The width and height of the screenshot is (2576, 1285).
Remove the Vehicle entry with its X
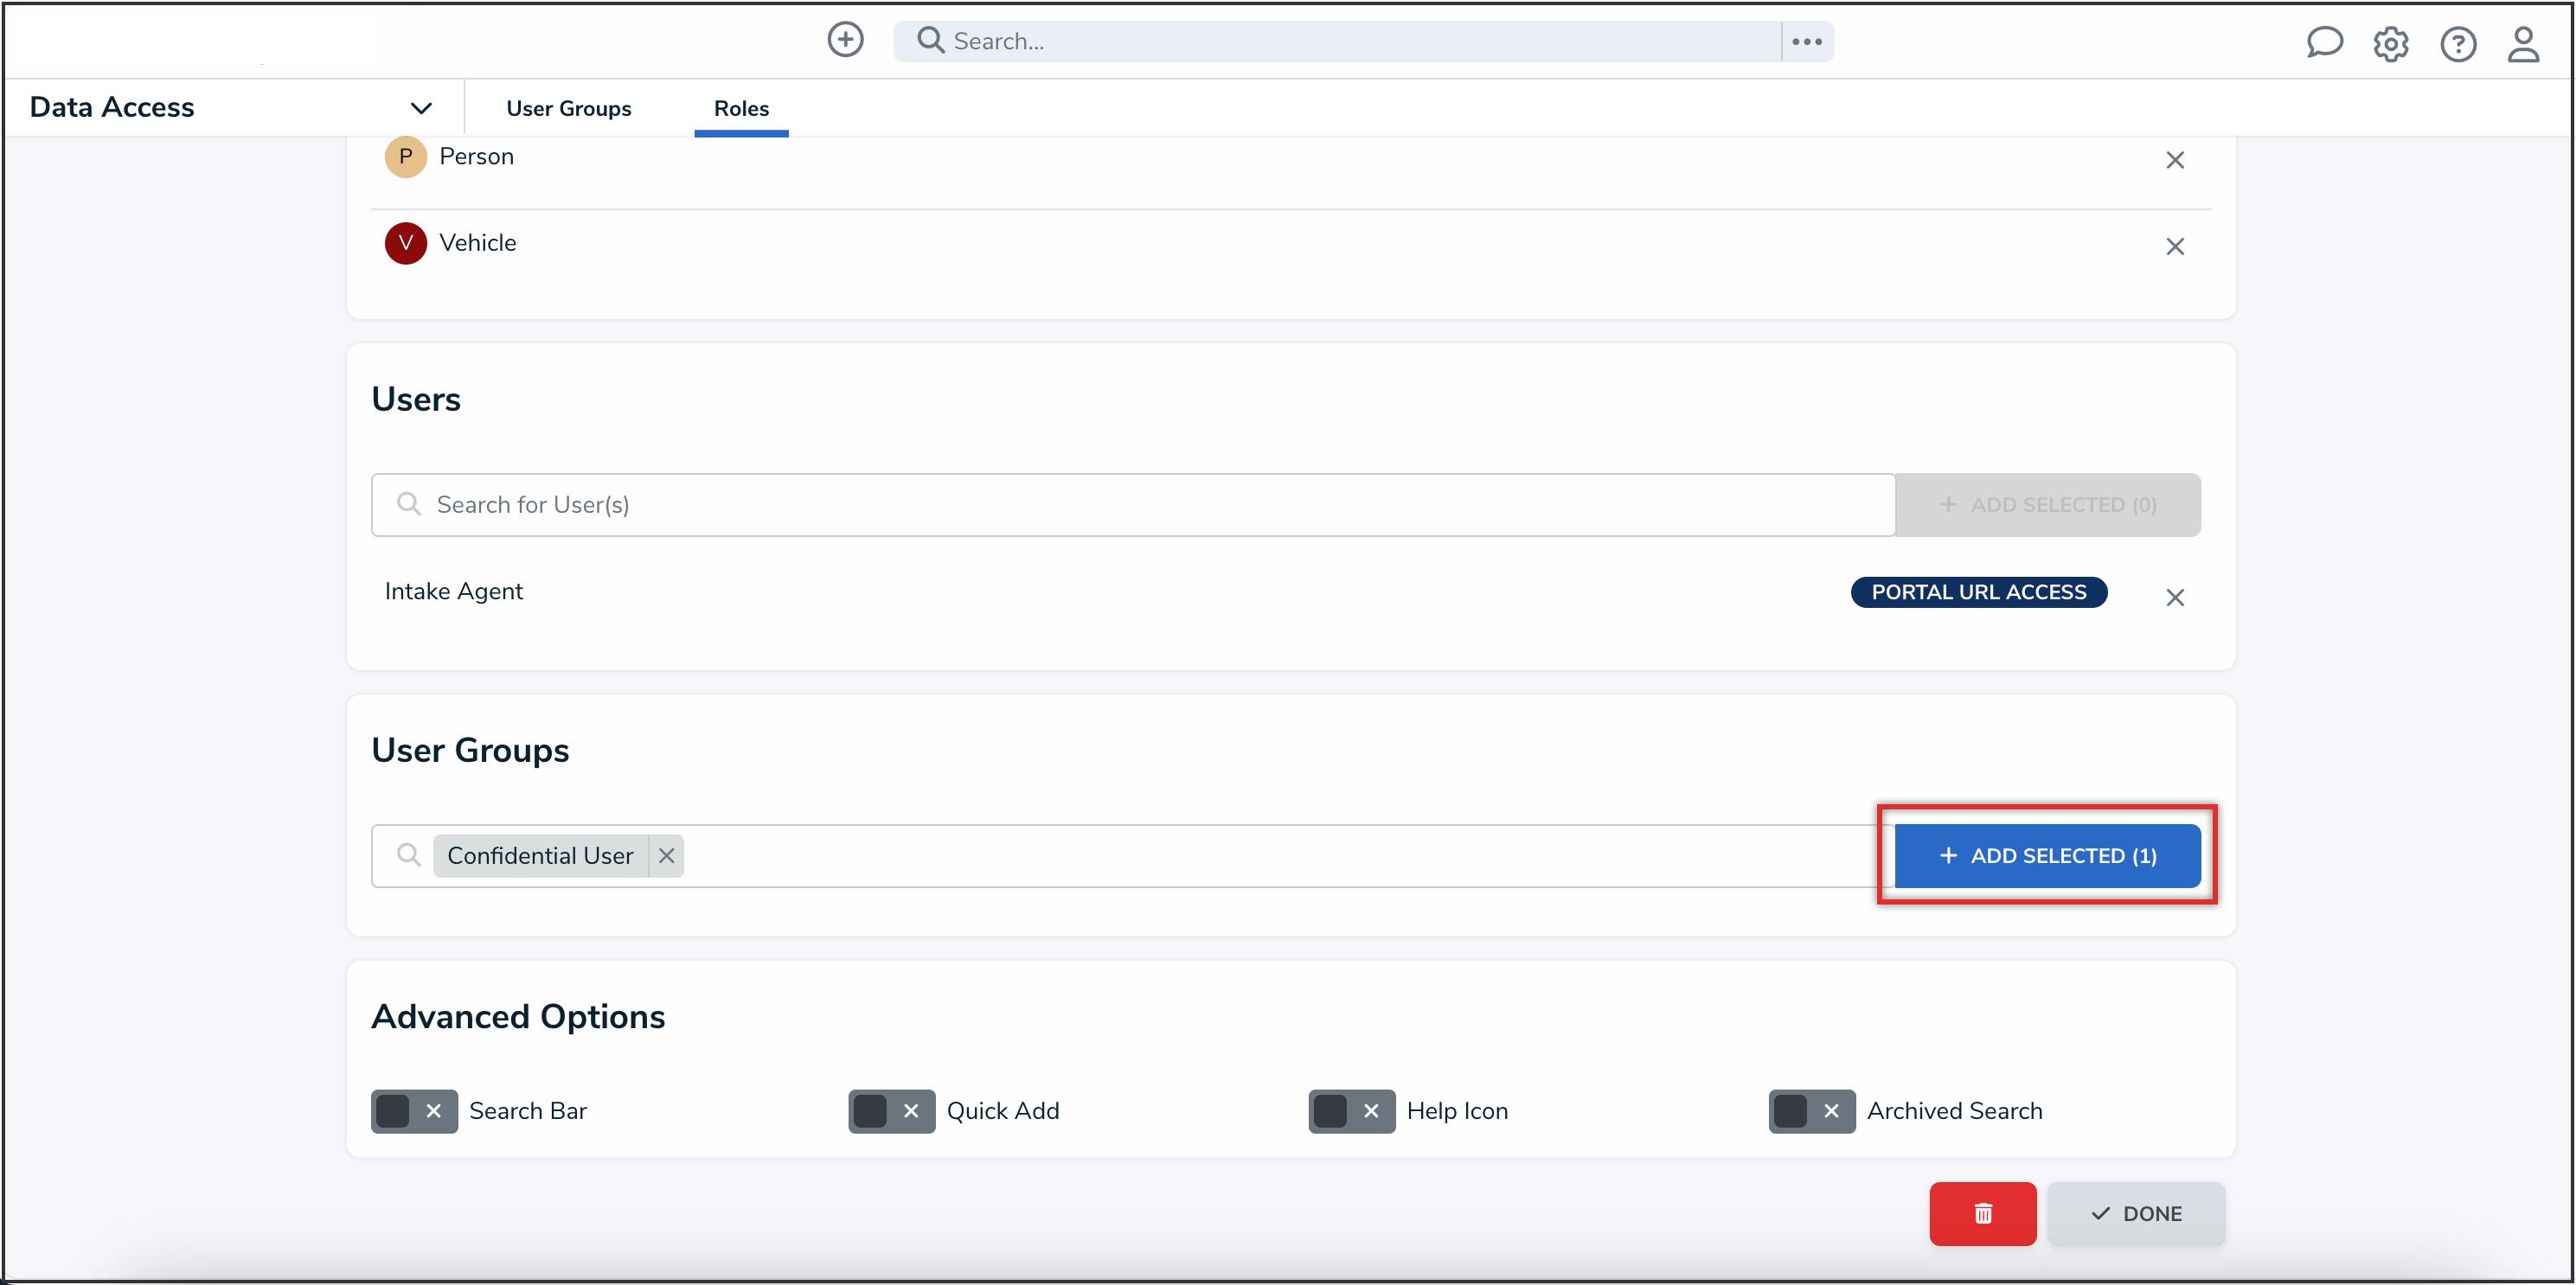(x=2175, y=246)
